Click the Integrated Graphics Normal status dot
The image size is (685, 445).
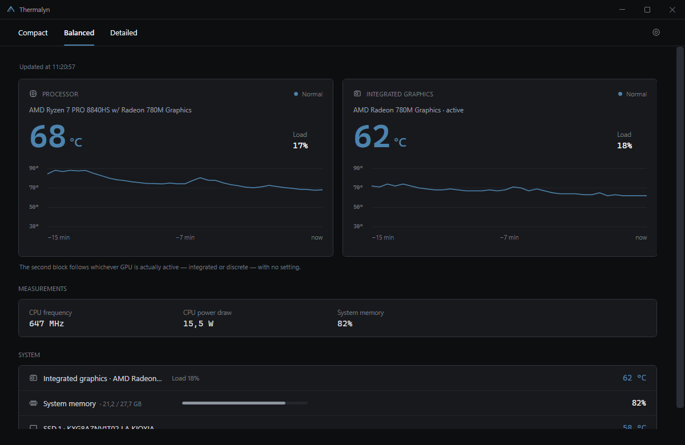pos(620,94)
